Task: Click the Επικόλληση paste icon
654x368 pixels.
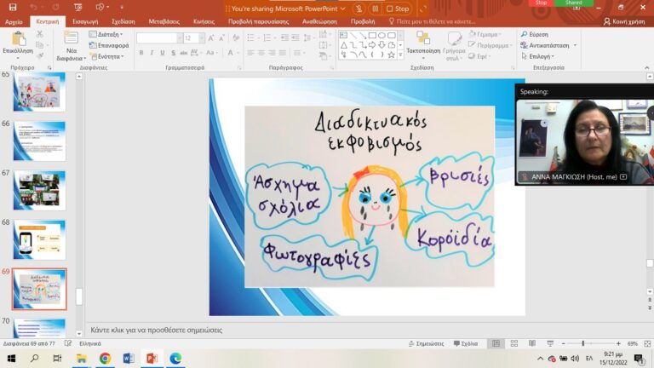Action: (18, 37)
